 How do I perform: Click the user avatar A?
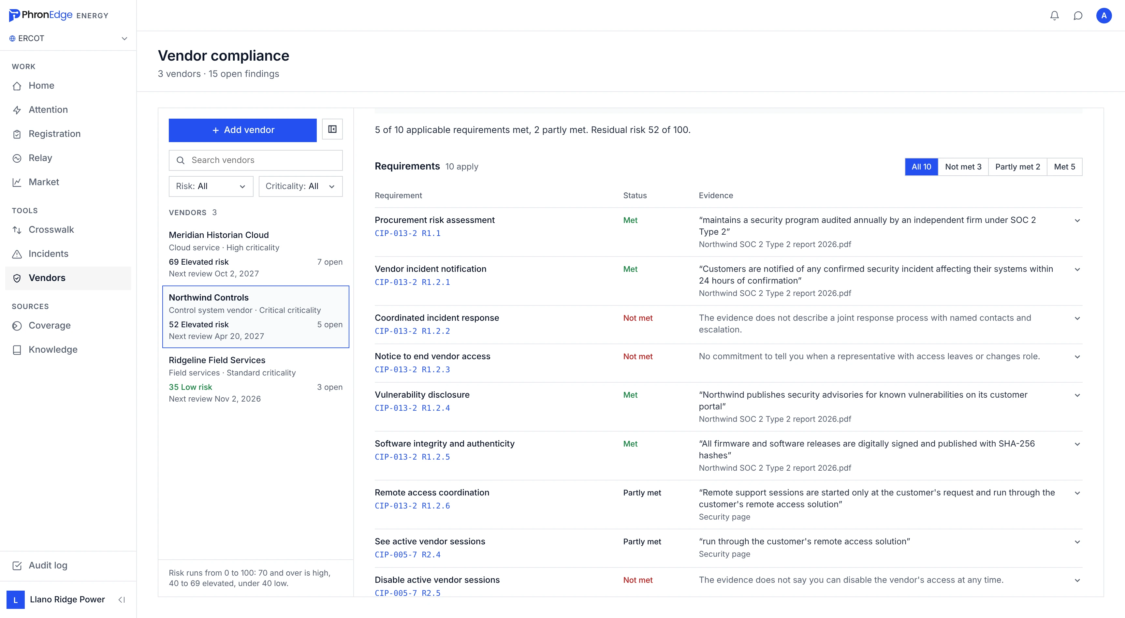[1103, 16]
